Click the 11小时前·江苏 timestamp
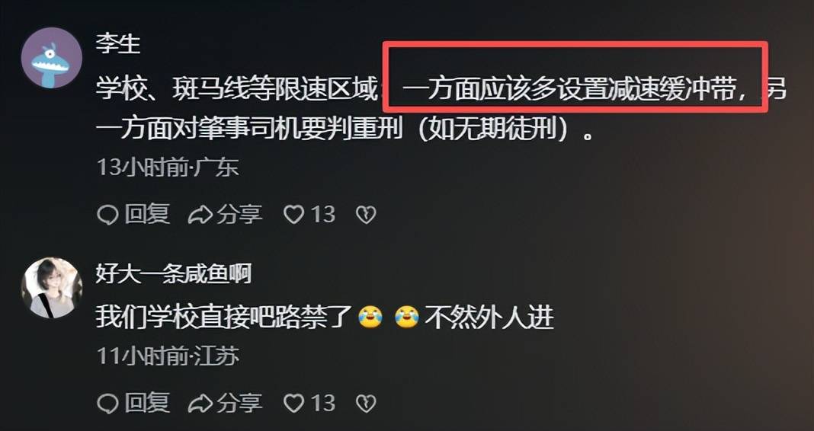This screenshot has width=814, height=431. pyautogui.click(x=168, y=356)
